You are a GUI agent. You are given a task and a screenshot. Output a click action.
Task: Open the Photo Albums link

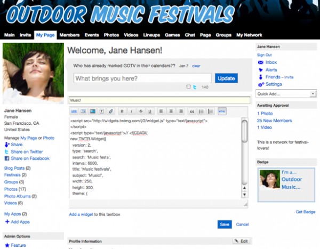coord(18,196)
